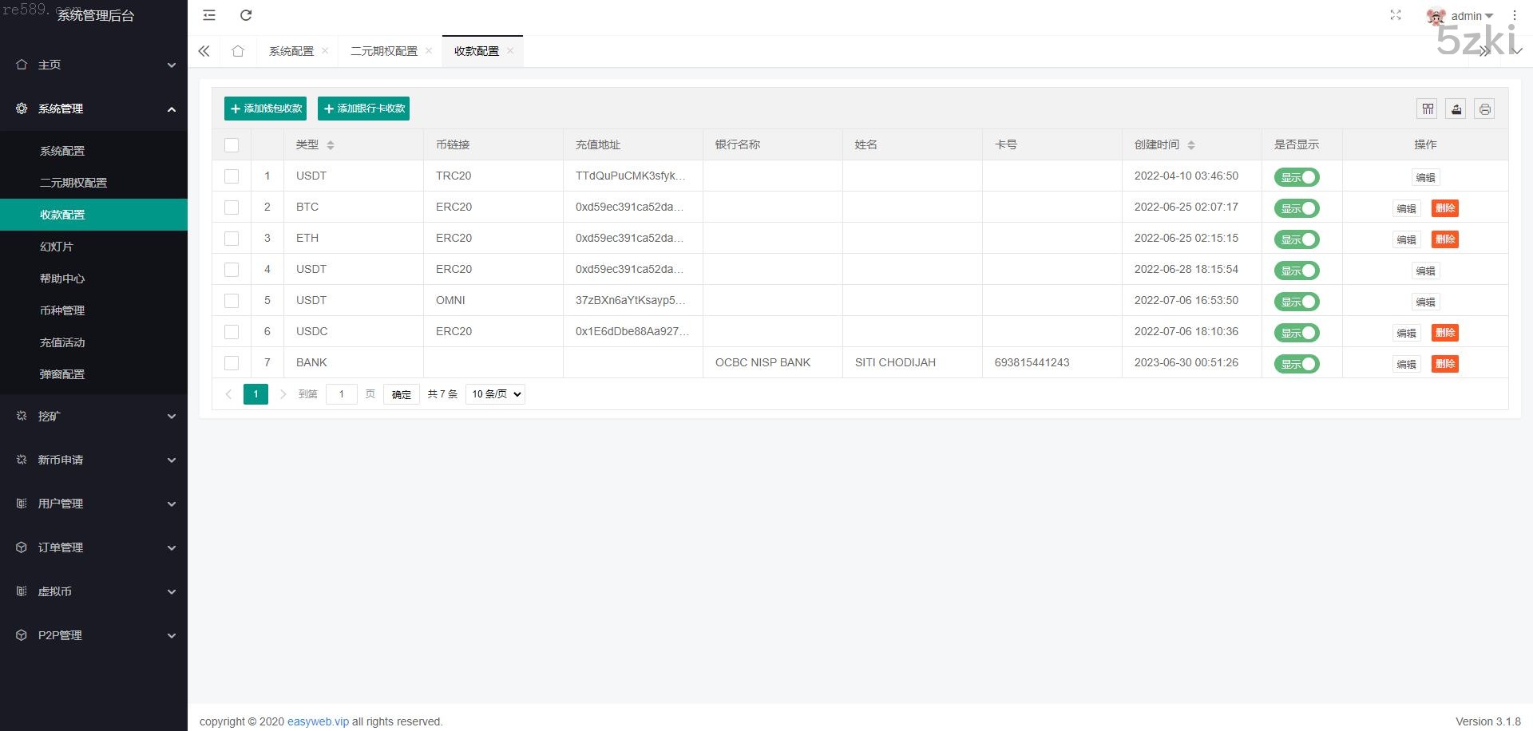The image size is (1533, 731).
Task: Sort by 创建时间 column sort arrows
Action: click(x=1190, y=145)
